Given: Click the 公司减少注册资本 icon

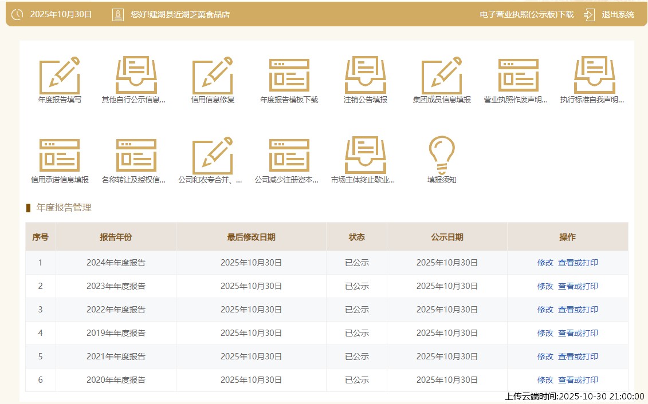Looking at the screenshot, I should coord(289,156).
